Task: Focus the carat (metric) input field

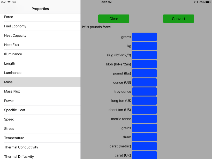Action: (145, 146)
